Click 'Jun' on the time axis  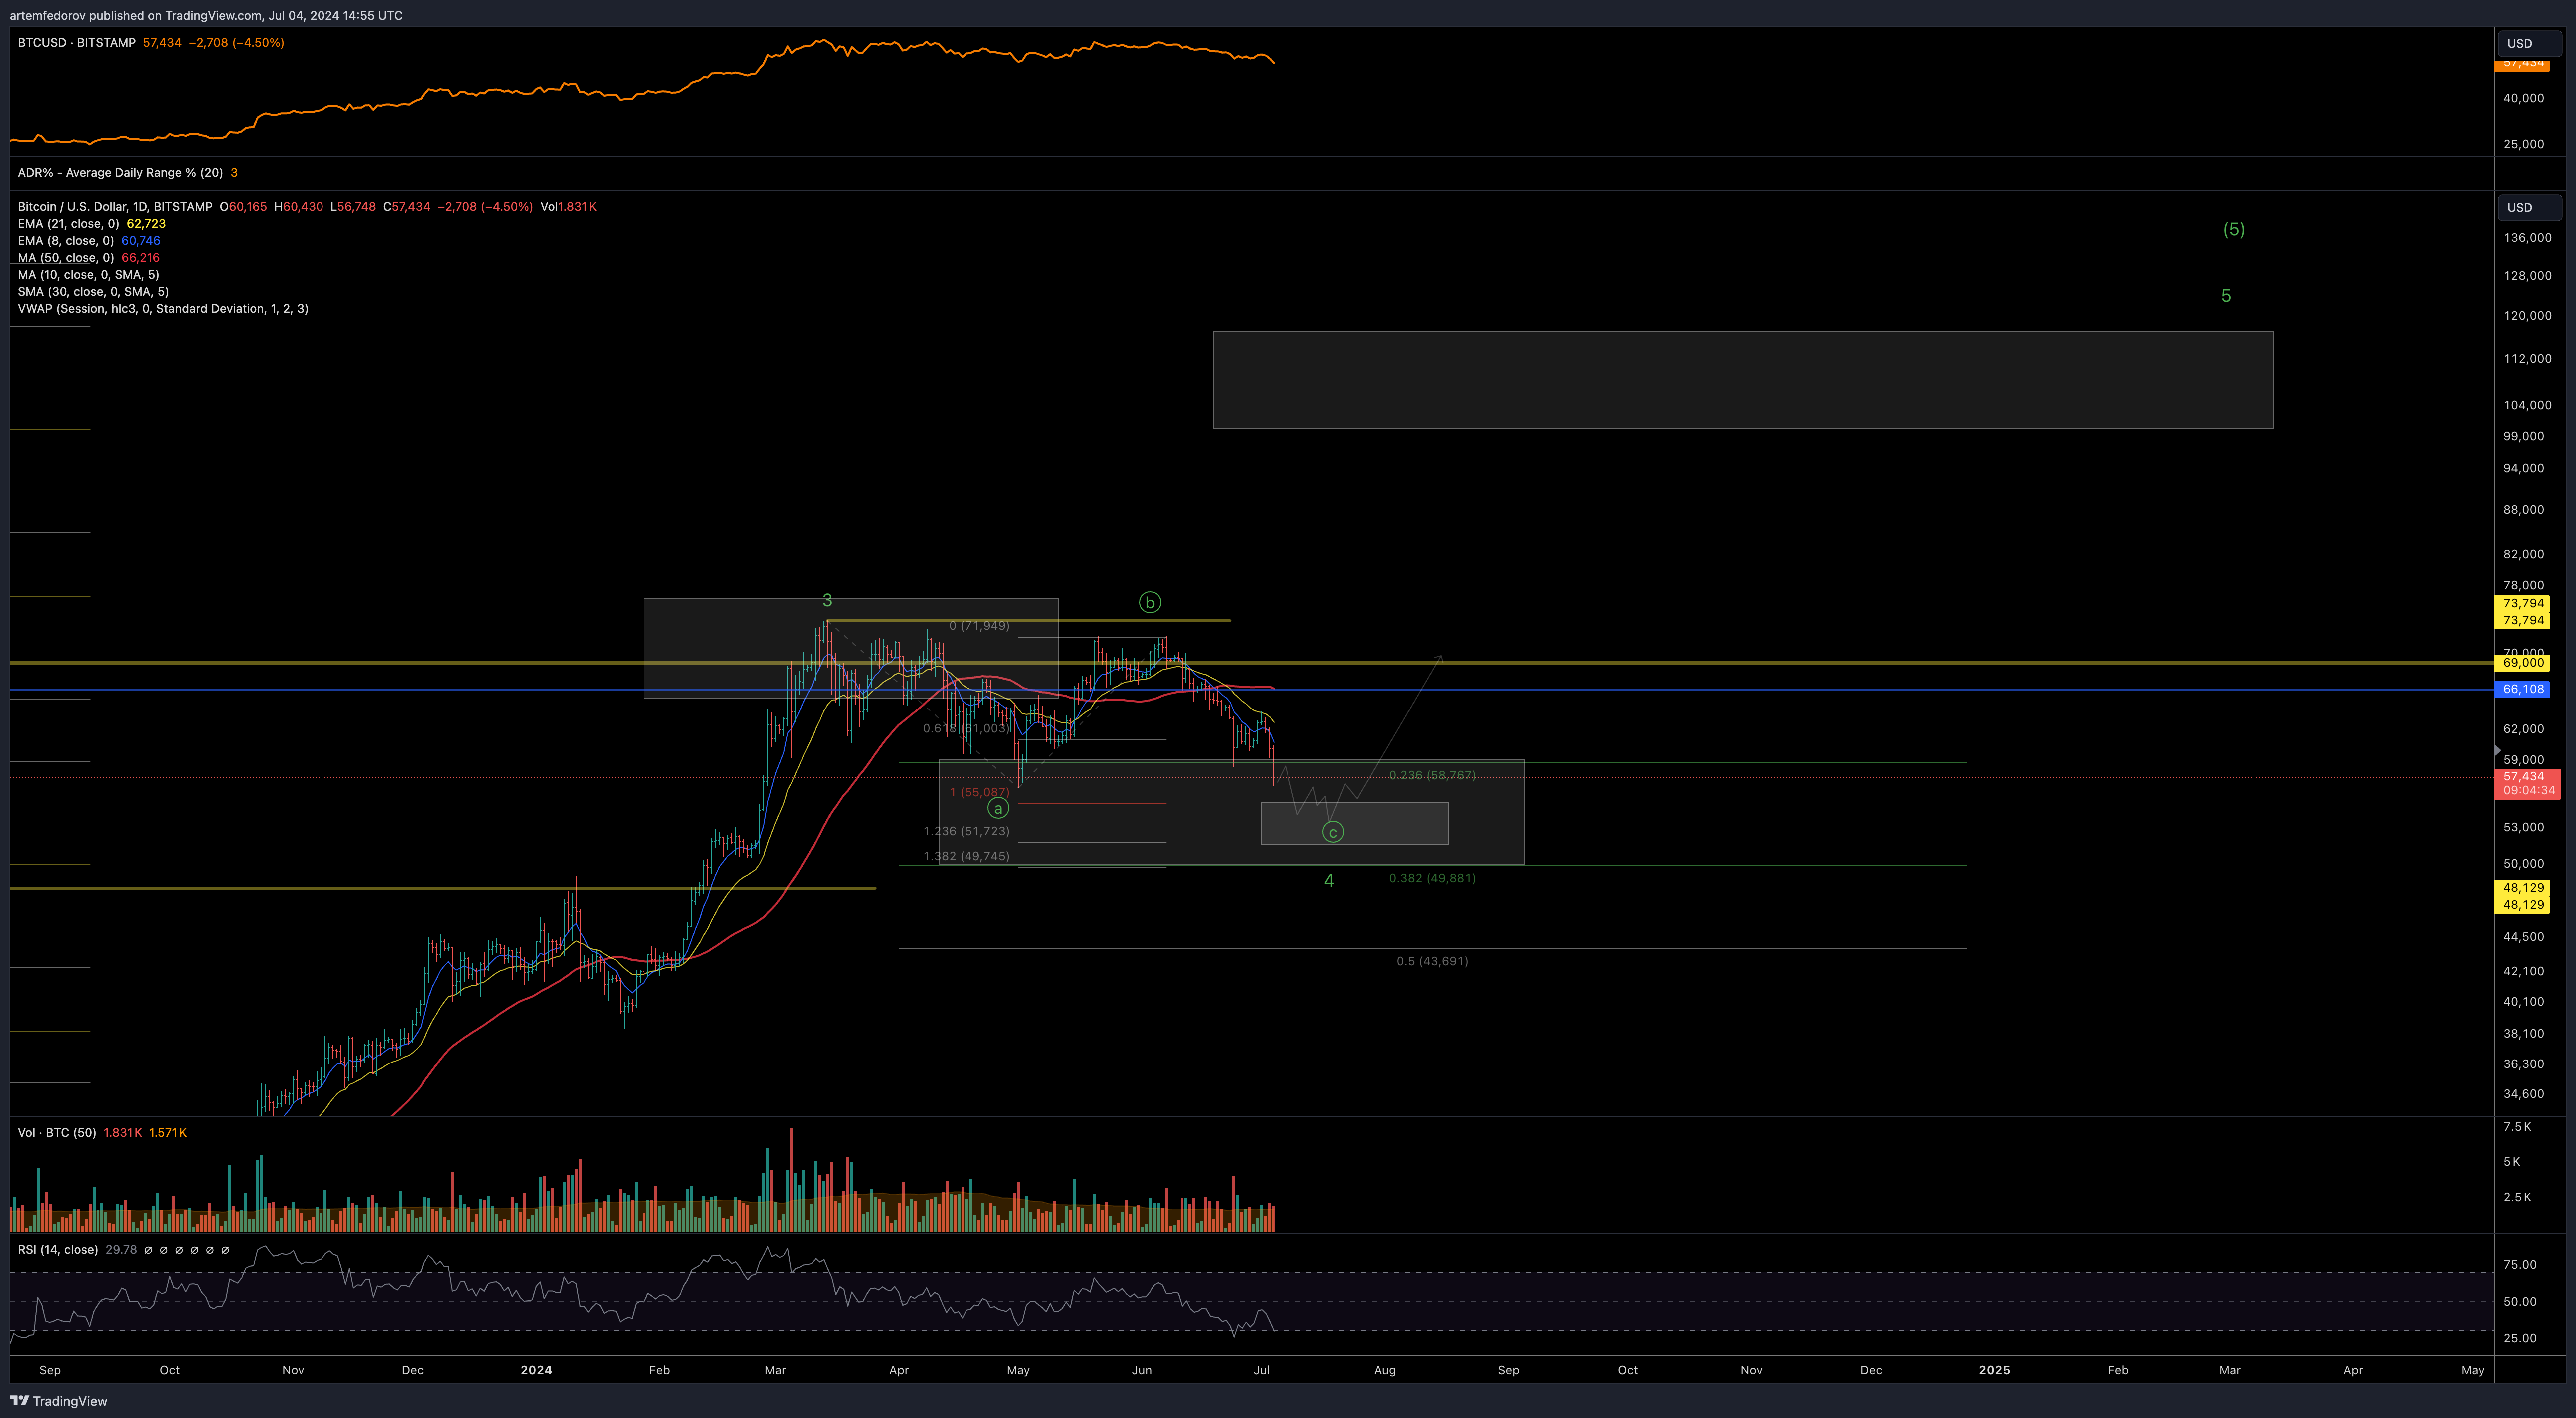pyautogui.click(x=1142, y=1370)
